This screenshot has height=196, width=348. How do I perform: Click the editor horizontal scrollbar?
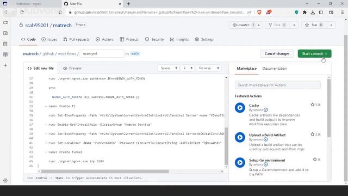(x=105, y=171)
